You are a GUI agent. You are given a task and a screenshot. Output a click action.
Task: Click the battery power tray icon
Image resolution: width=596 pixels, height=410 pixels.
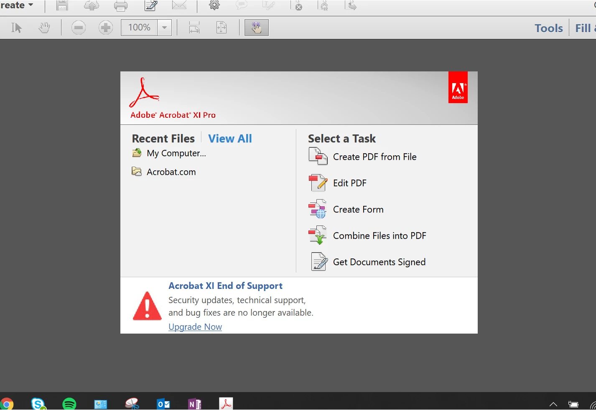tap(573, 404)
